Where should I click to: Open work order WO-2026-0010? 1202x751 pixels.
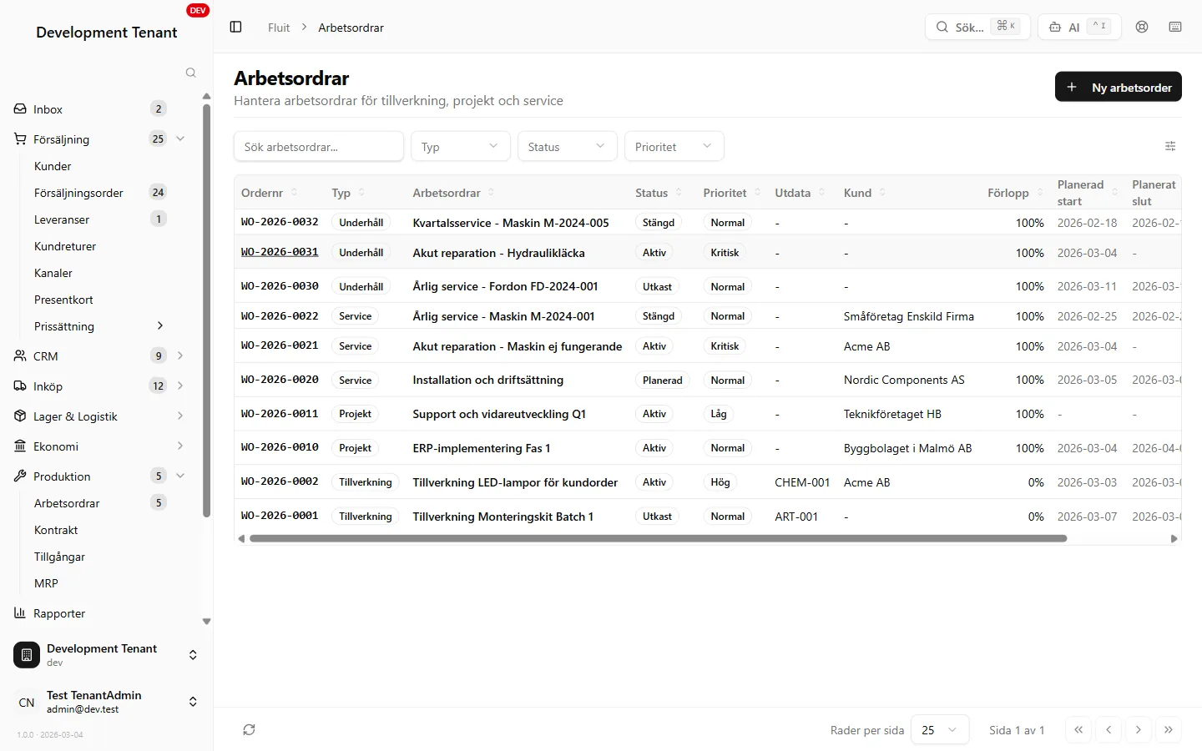[280, 447]
